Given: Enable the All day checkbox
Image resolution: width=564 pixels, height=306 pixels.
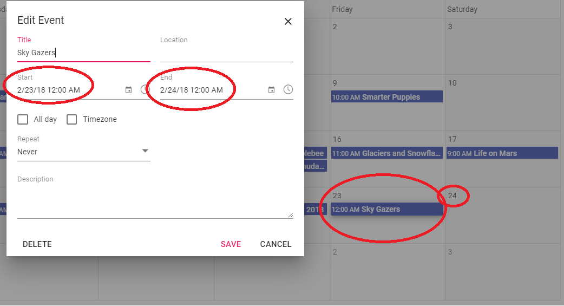Looking at the screenshot, I should (x=23, y=119).
